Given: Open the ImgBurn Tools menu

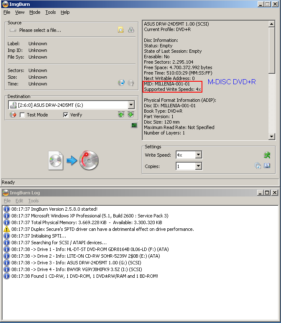Looking at the screenshot, I should (51, 13).
